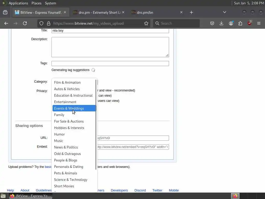Click into the Tags input field
Image resolution: width=265 pixels, height=199 pixels.
coord(110,63)
